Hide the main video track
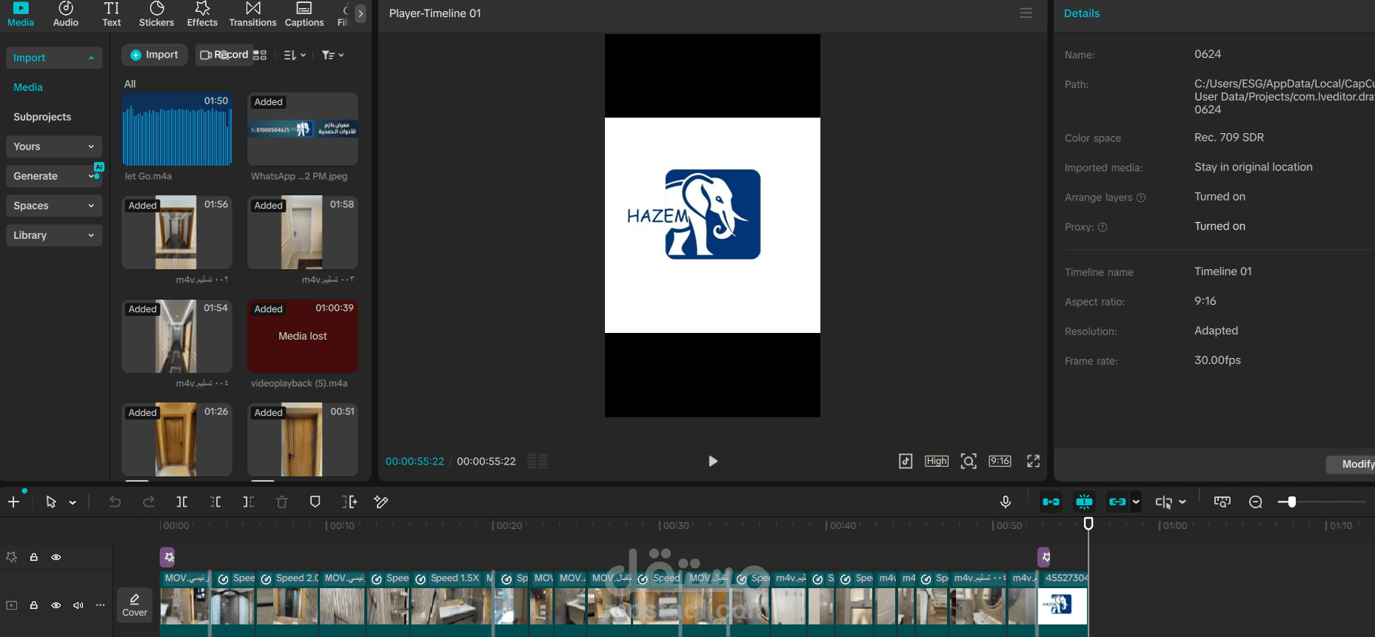The width and height of the screenshot is (1375, 637). [56, 605]
